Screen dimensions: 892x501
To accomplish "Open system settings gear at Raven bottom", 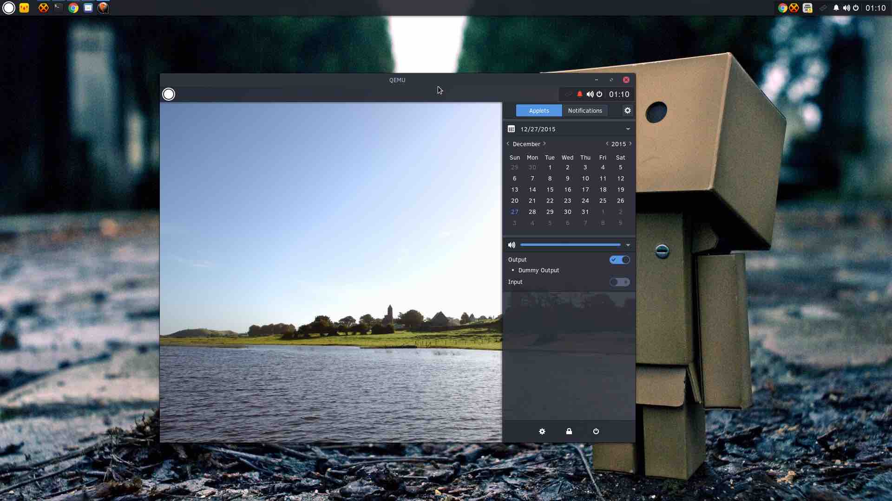I will click(x=542, y=431).
